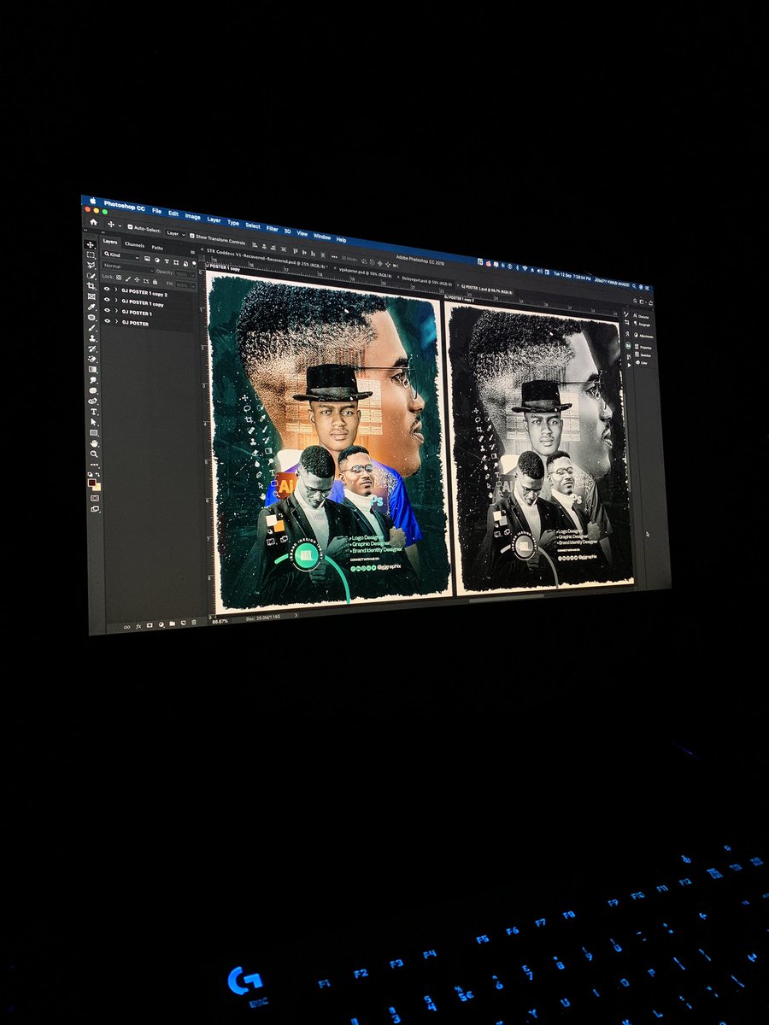Open the Adjustments panel button
The width and height of the screenshot is (769, 1025).
[643, 336]
